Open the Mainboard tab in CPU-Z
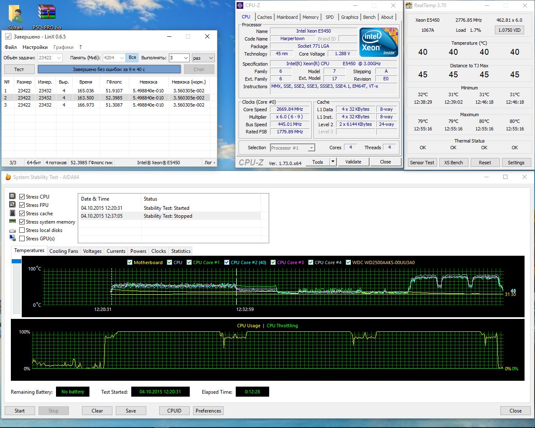 point(287,17)
